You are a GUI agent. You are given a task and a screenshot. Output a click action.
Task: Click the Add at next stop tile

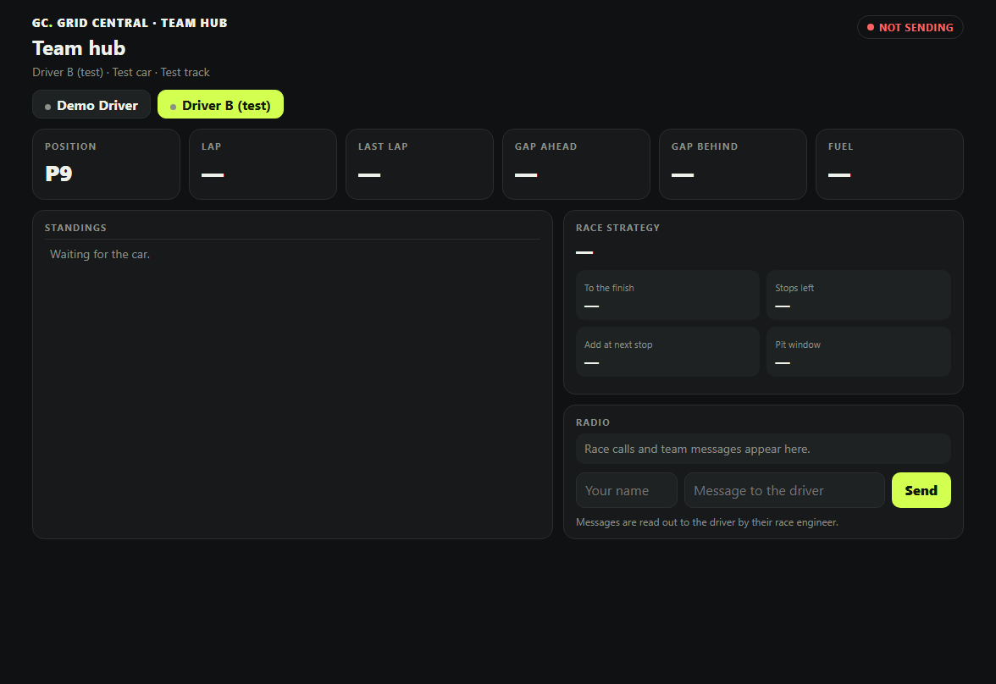pos(667,352)
